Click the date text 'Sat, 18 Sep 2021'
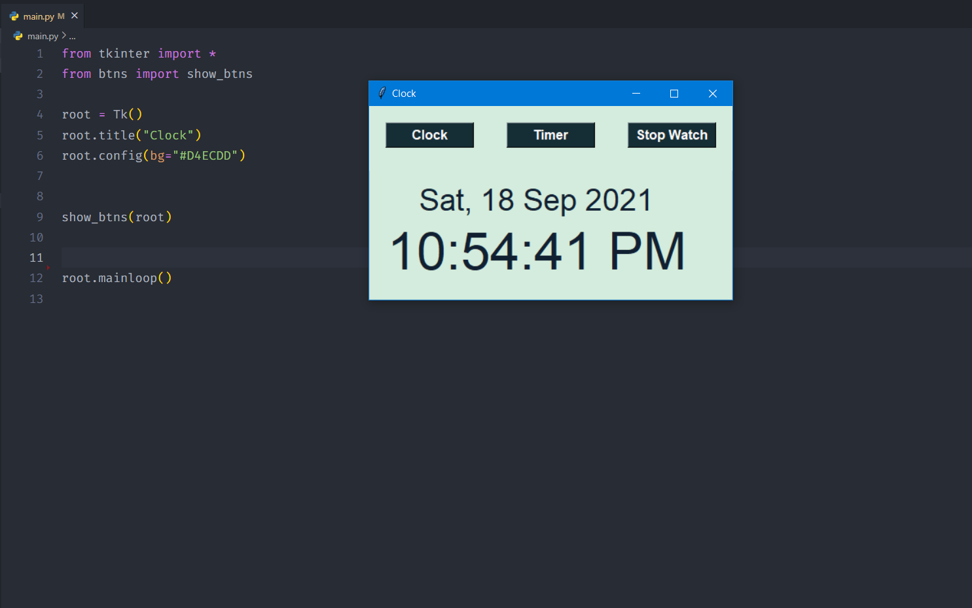The image size is (972, 608). 535,200
